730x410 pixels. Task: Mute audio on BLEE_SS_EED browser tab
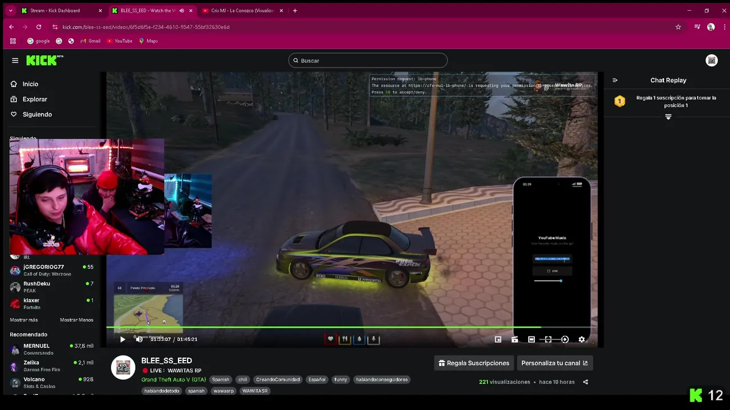click(182, 10)
